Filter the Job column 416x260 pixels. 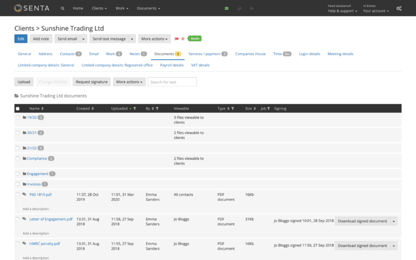(269, 108)
